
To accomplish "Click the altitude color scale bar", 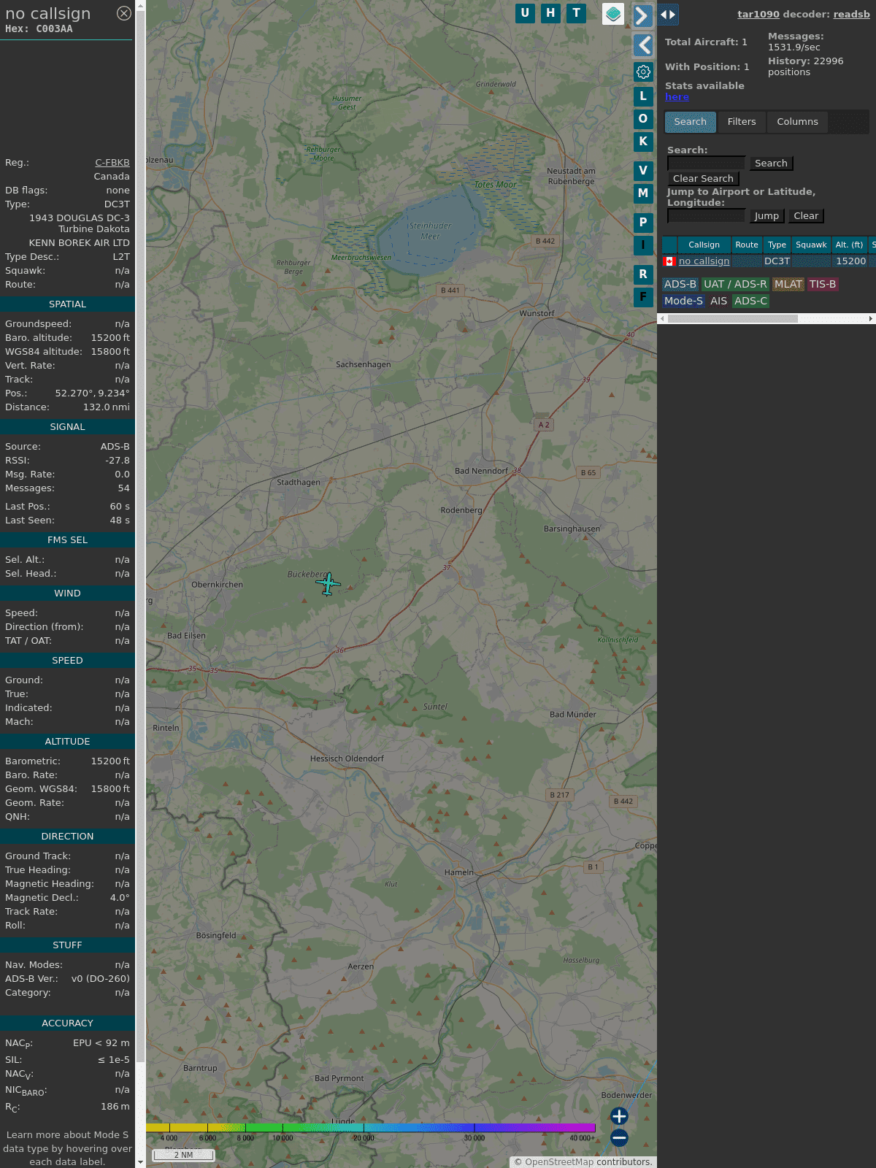I will point(371,1128).
